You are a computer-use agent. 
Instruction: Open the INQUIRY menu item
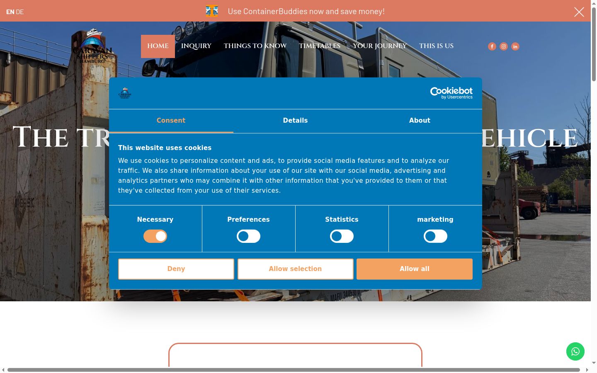(196, 46)
